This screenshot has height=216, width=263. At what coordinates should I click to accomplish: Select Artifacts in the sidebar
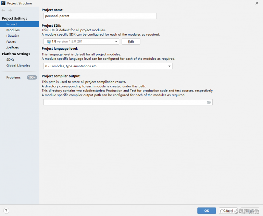tap(12, 48)
